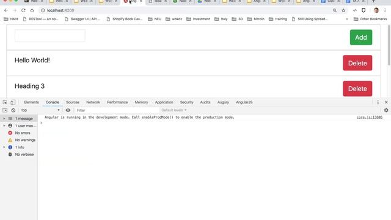Open the Investment bookmark folder
The width and height of the screenshot is (391, 220).
pyautogui.click(x=198, y=19)
